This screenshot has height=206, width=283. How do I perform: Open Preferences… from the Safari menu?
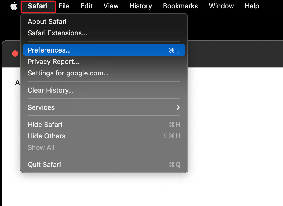pos(49,50)
